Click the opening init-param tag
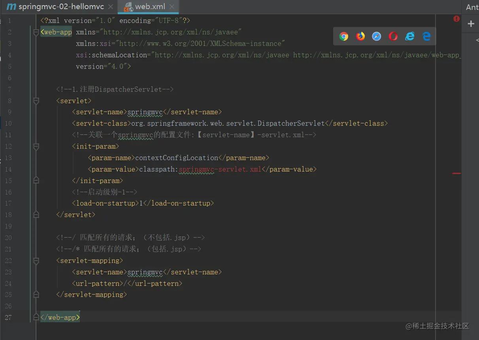 point(96,146)
